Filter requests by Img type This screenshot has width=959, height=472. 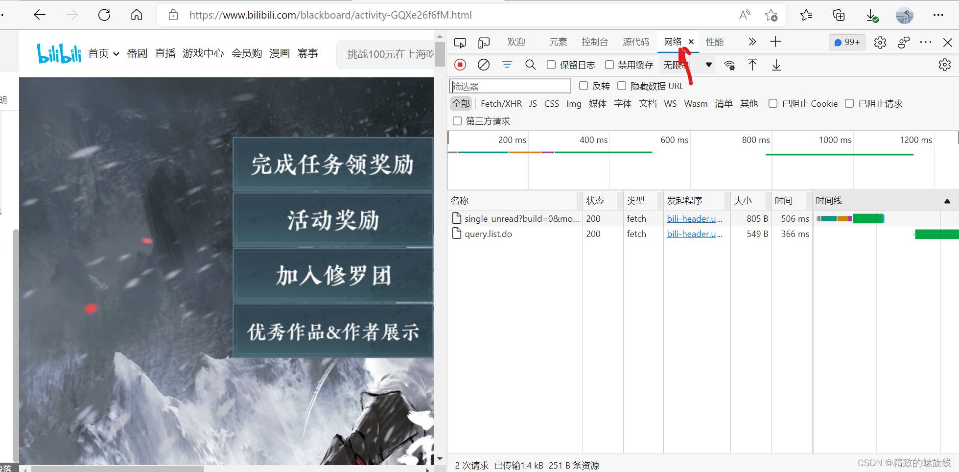coord(574,103)
